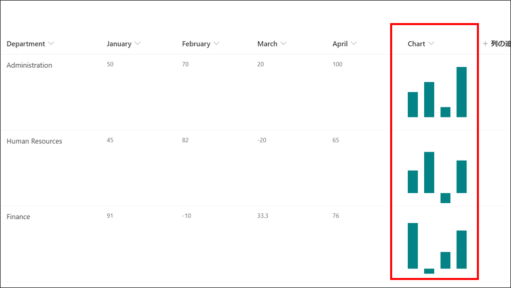Click Administration's tallest April chart bar
Screen dimensions: 511x288
461,92
